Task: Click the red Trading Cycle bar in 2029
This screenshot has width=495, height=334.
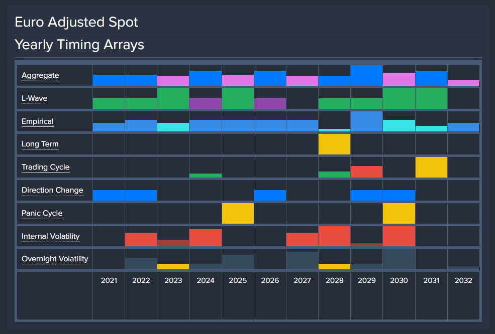Action: (366, 172)
